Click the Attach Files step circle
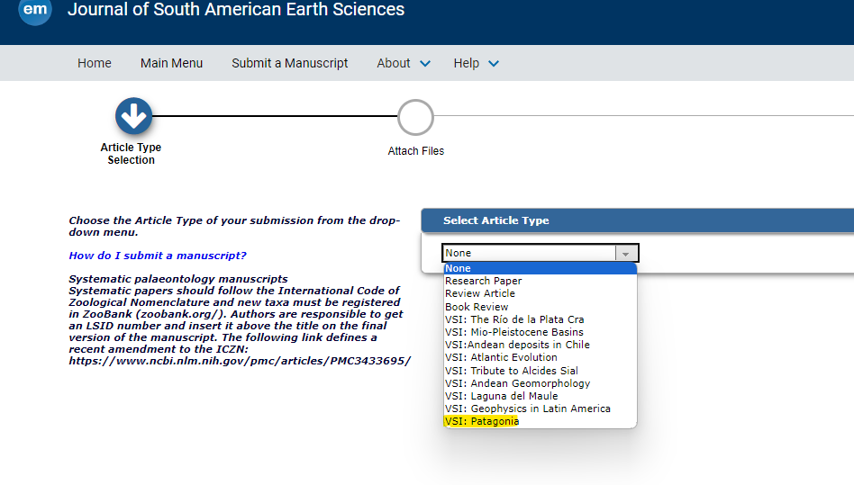The width and height of the screenshot is (854, 485). pyautogui.click(x=415, y=118)
